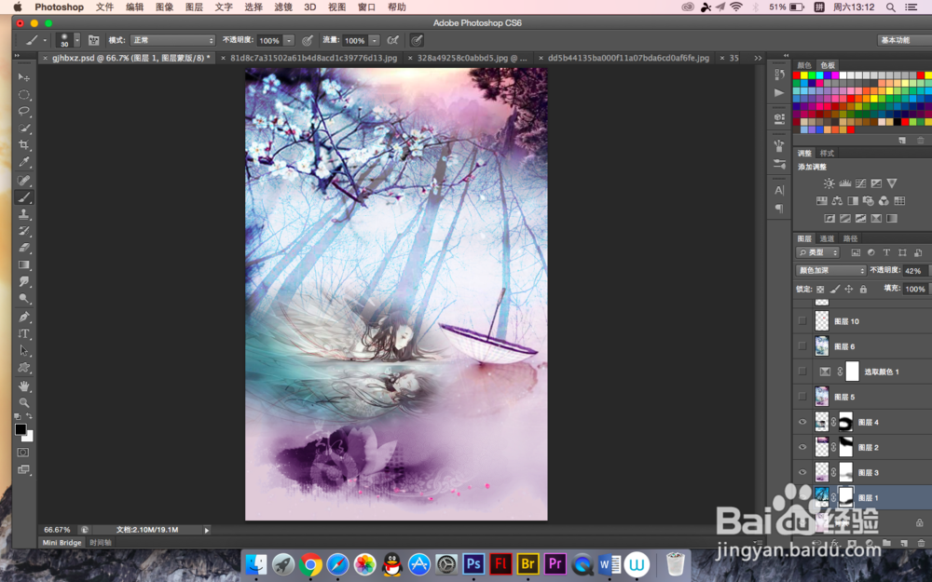Pick the red swatch in 色板
This screenshot has width=932, height=582.
tap(797, 75)
